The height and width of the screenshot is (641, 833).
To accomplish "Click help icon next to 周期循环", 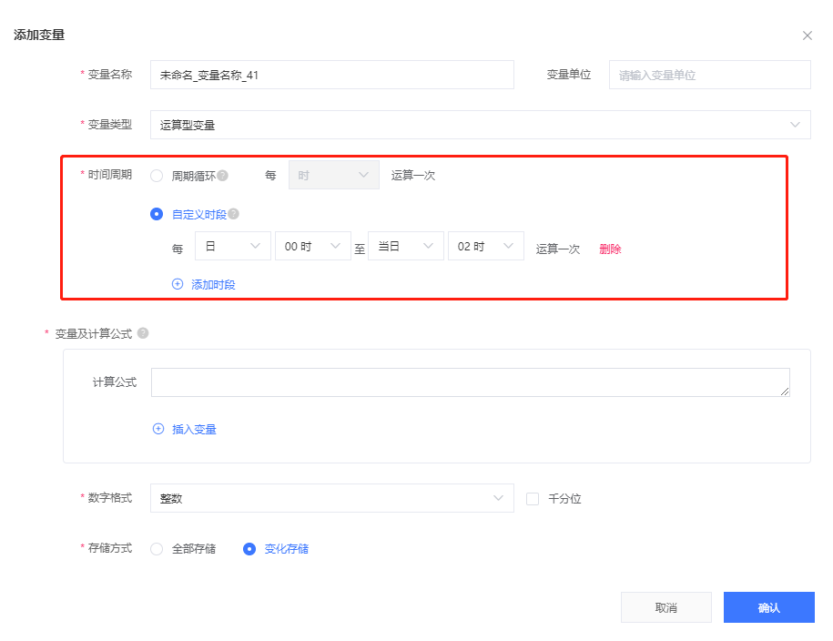I will 223,176.
